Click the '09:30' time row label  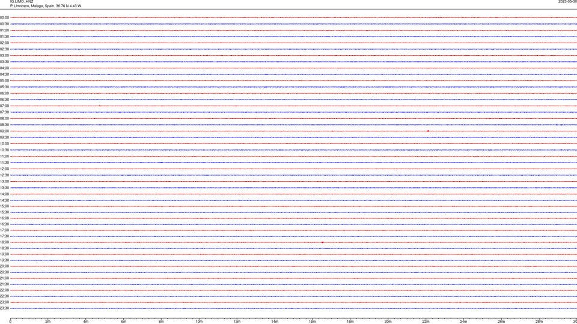[4, 137]
